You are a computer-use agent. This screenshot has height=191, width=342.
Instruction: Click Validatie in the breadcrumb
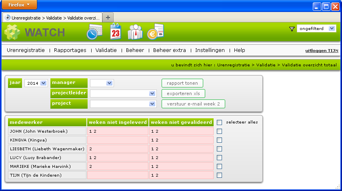pyautogui.click(x=266, y=65)
